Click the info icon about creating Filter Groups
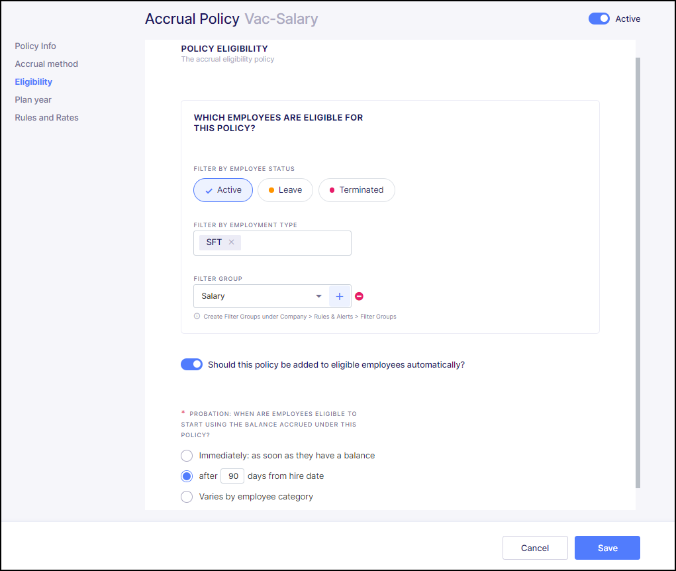Image resolution: width=676 pixels, height=571 pixels. tap(197, 316)
